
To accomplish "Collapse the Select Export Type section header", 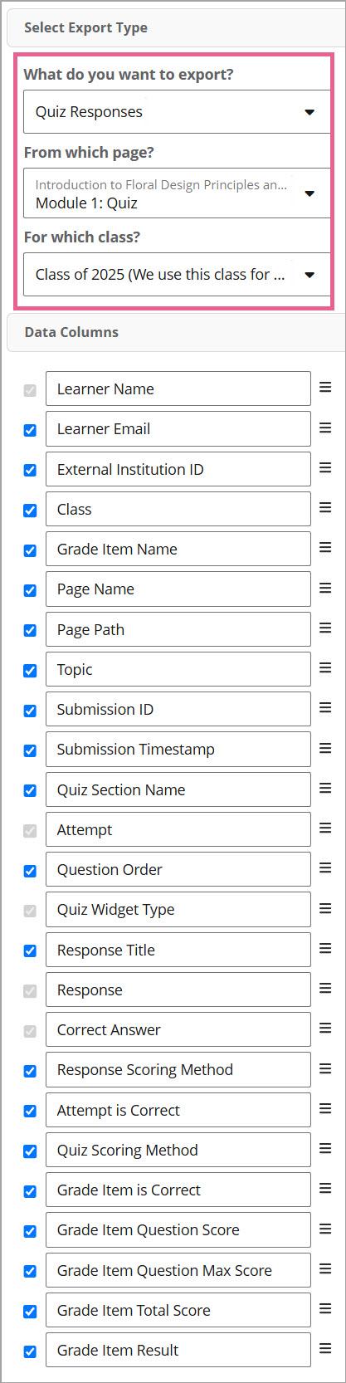I will [176, 28].
